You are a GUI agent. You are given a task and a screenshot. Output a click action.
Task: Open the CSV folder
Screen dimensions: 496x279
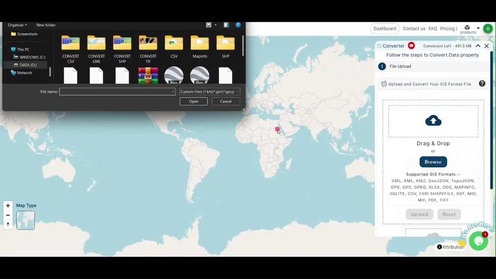(x=174, y=47)
